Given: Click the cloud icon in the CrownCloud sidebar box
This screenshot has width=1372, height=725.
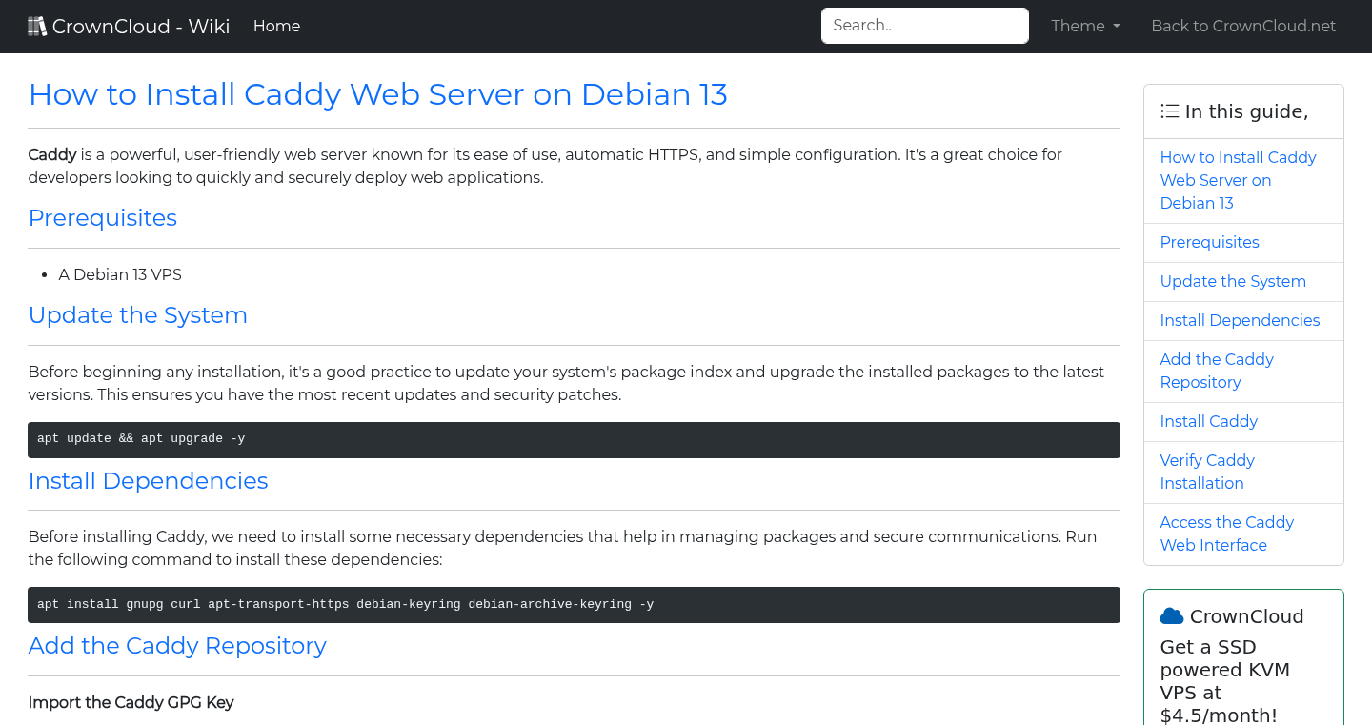Looking at the screenshot, I should [x=1173, y=614].
